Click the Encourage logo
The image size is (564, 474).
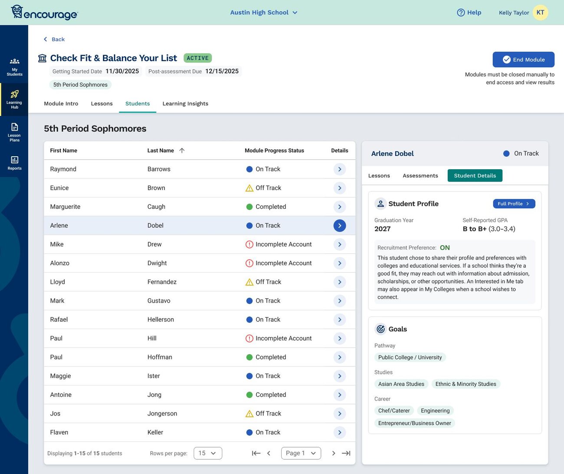tap(44, 13)
